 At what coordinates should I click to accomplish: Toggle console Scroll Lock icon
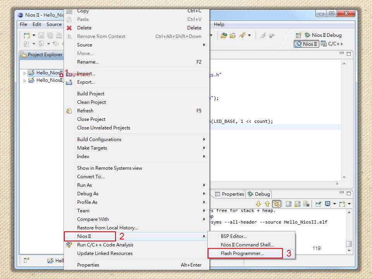click(x=297, y=204)
